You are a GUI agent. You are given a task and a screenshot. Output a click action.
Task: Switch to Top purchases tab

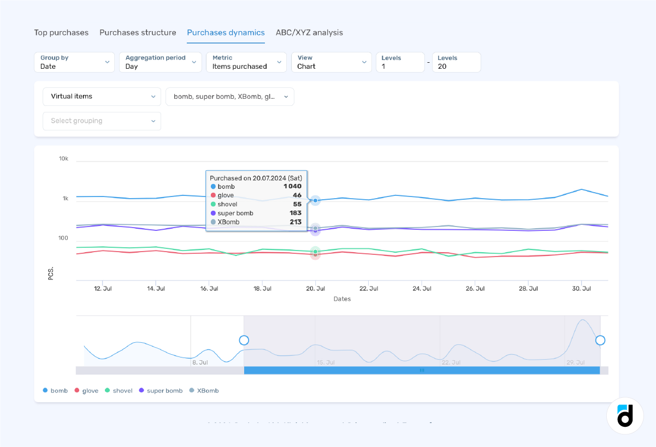click(61, 33)
